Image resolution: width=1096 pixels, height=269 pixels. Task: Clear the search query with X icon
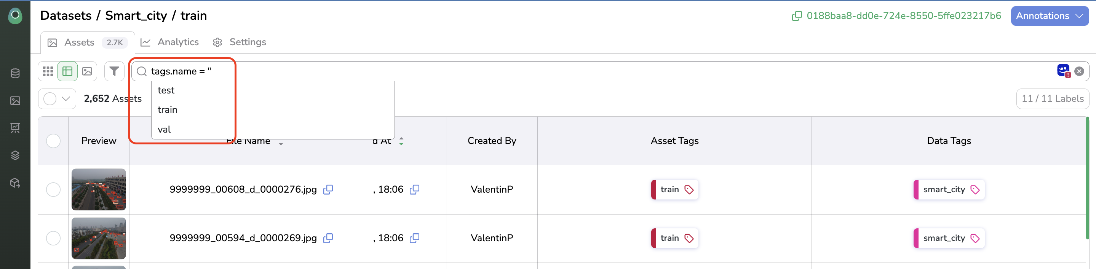point(1078,71)
